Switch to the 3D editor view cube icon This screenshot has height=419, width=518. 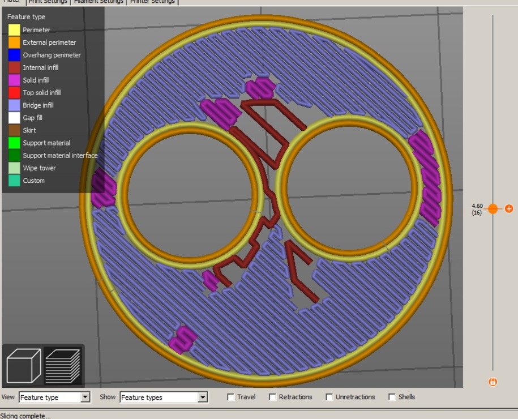(x=23, y=366)
